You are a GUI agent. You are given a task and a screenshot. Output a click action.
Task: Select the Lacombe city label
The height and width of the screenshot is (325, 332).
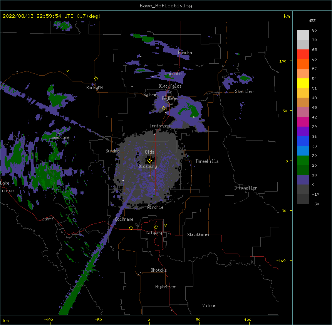click(x=173, y=74)
